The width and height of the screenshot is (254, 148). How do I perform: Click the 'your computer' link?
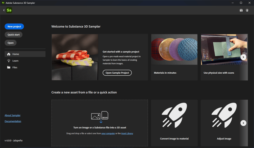[108, 133]
